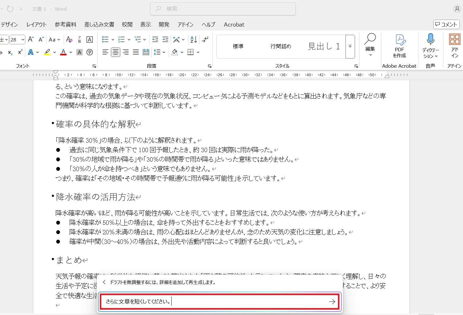
Task: Open the Acrobat ribbon tab
Action: [x=234, y=25]
